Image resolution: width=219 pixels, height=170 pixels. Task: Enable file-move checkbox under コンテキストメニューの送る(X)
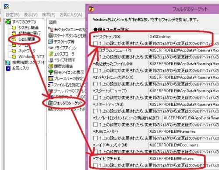click(x=95, y=84)
